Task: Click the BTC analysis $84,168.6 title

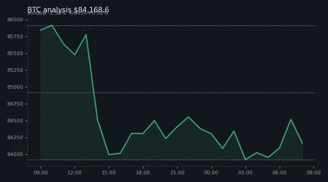Action: 68,10
